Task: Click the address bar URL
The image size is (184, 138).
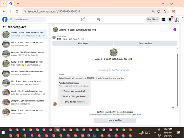Action: [54, 11]
